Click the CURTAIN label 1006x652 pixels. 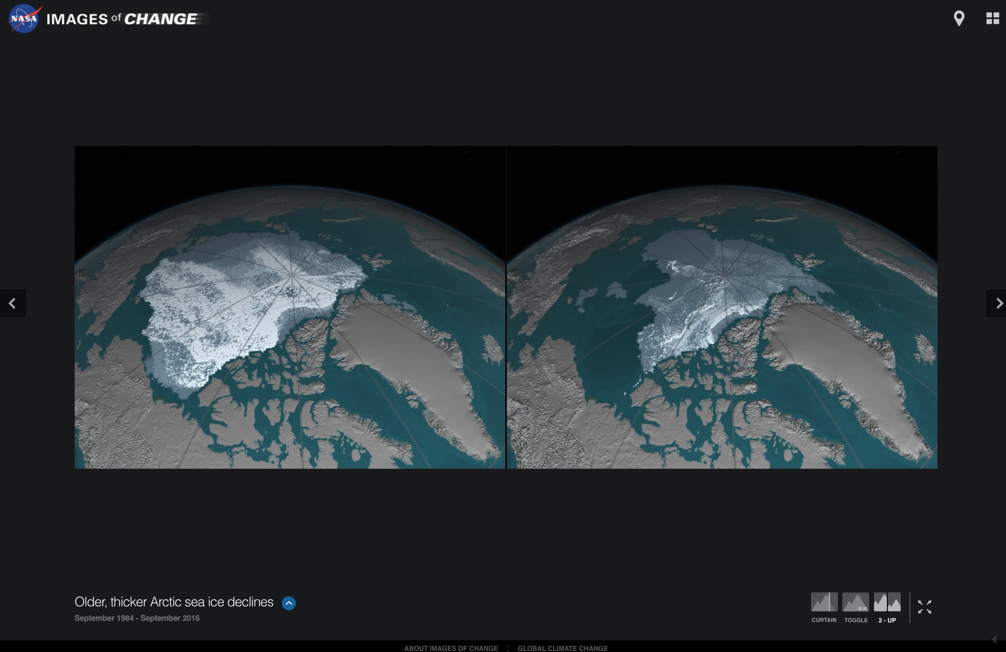tap(824, 620)
